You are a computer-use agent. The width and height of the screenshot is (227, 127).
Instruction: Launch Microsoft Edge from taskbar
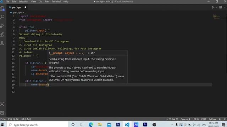(x=91, y=125)
